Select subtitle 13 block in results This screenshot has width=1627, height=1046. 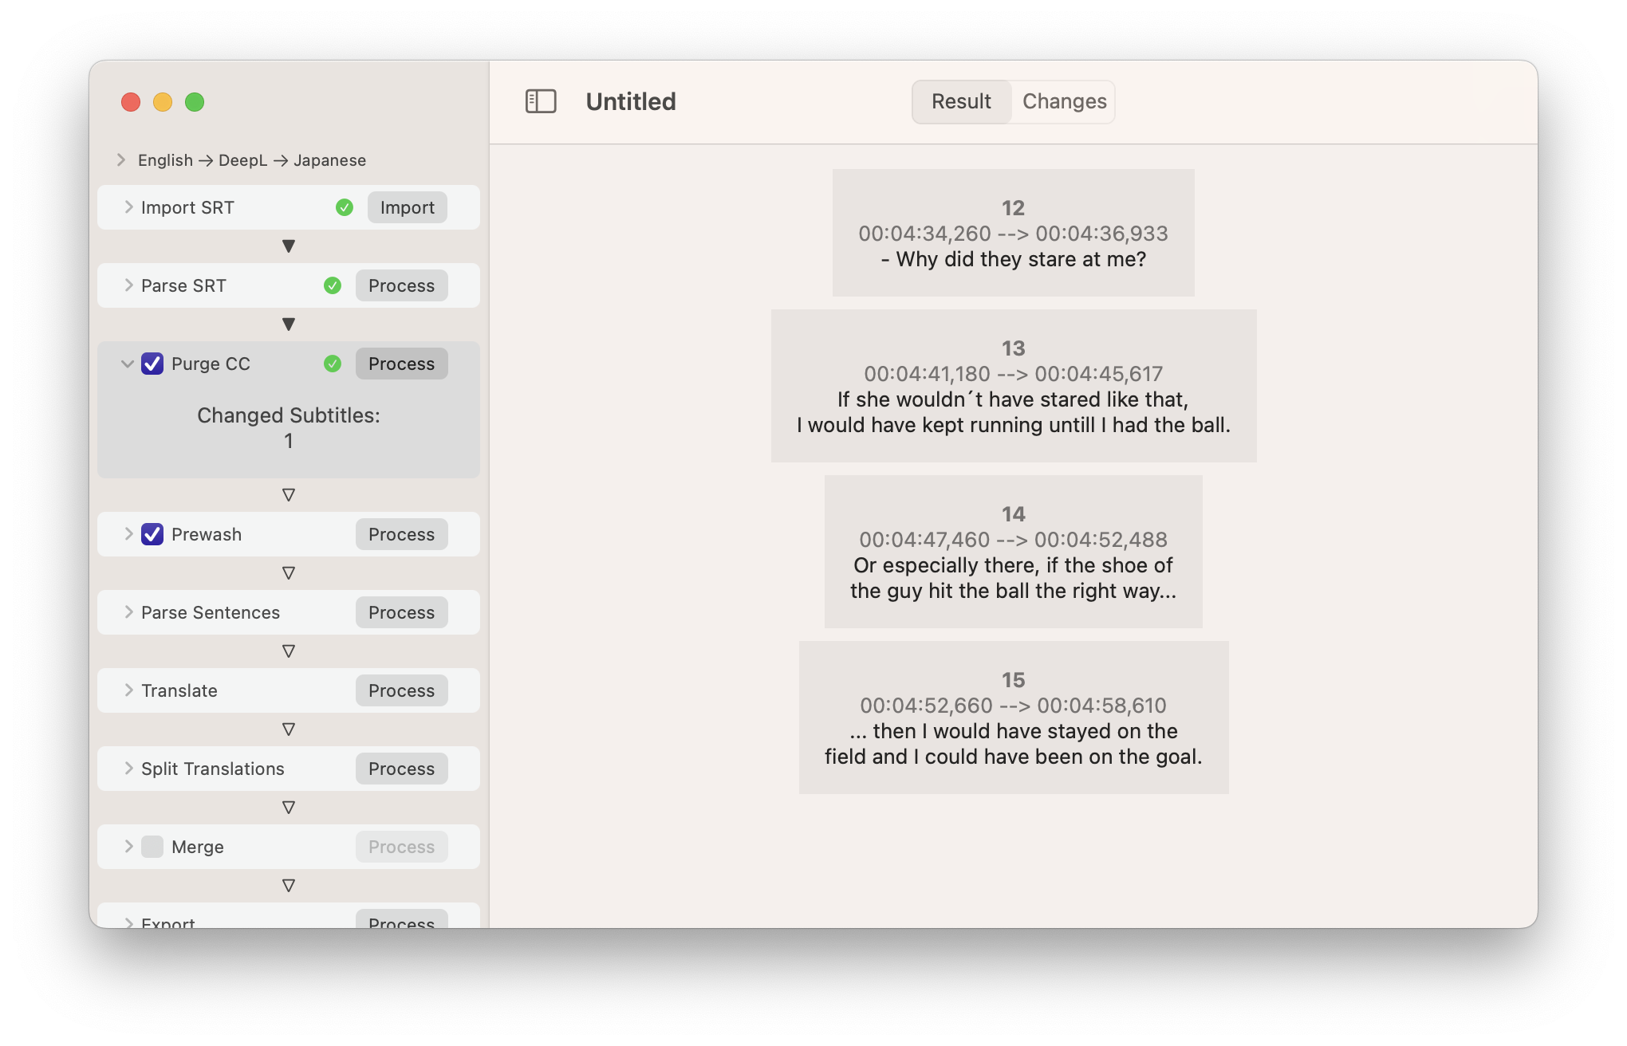pyautogui.click(x=1013, y=386)
